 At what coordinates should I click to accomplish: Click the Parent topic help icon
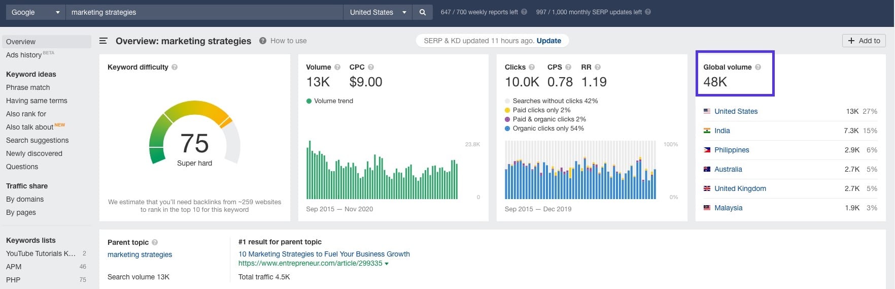point(155,242)
